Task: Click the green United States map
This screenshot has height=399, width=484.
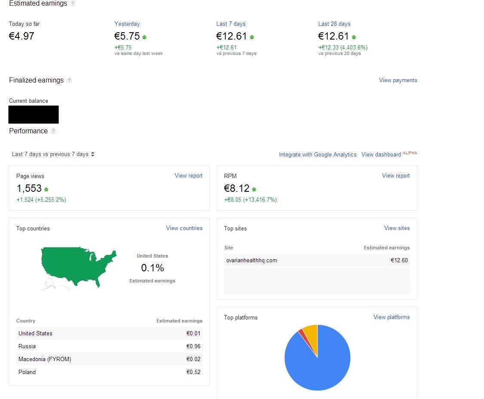Action: point(77,264)
